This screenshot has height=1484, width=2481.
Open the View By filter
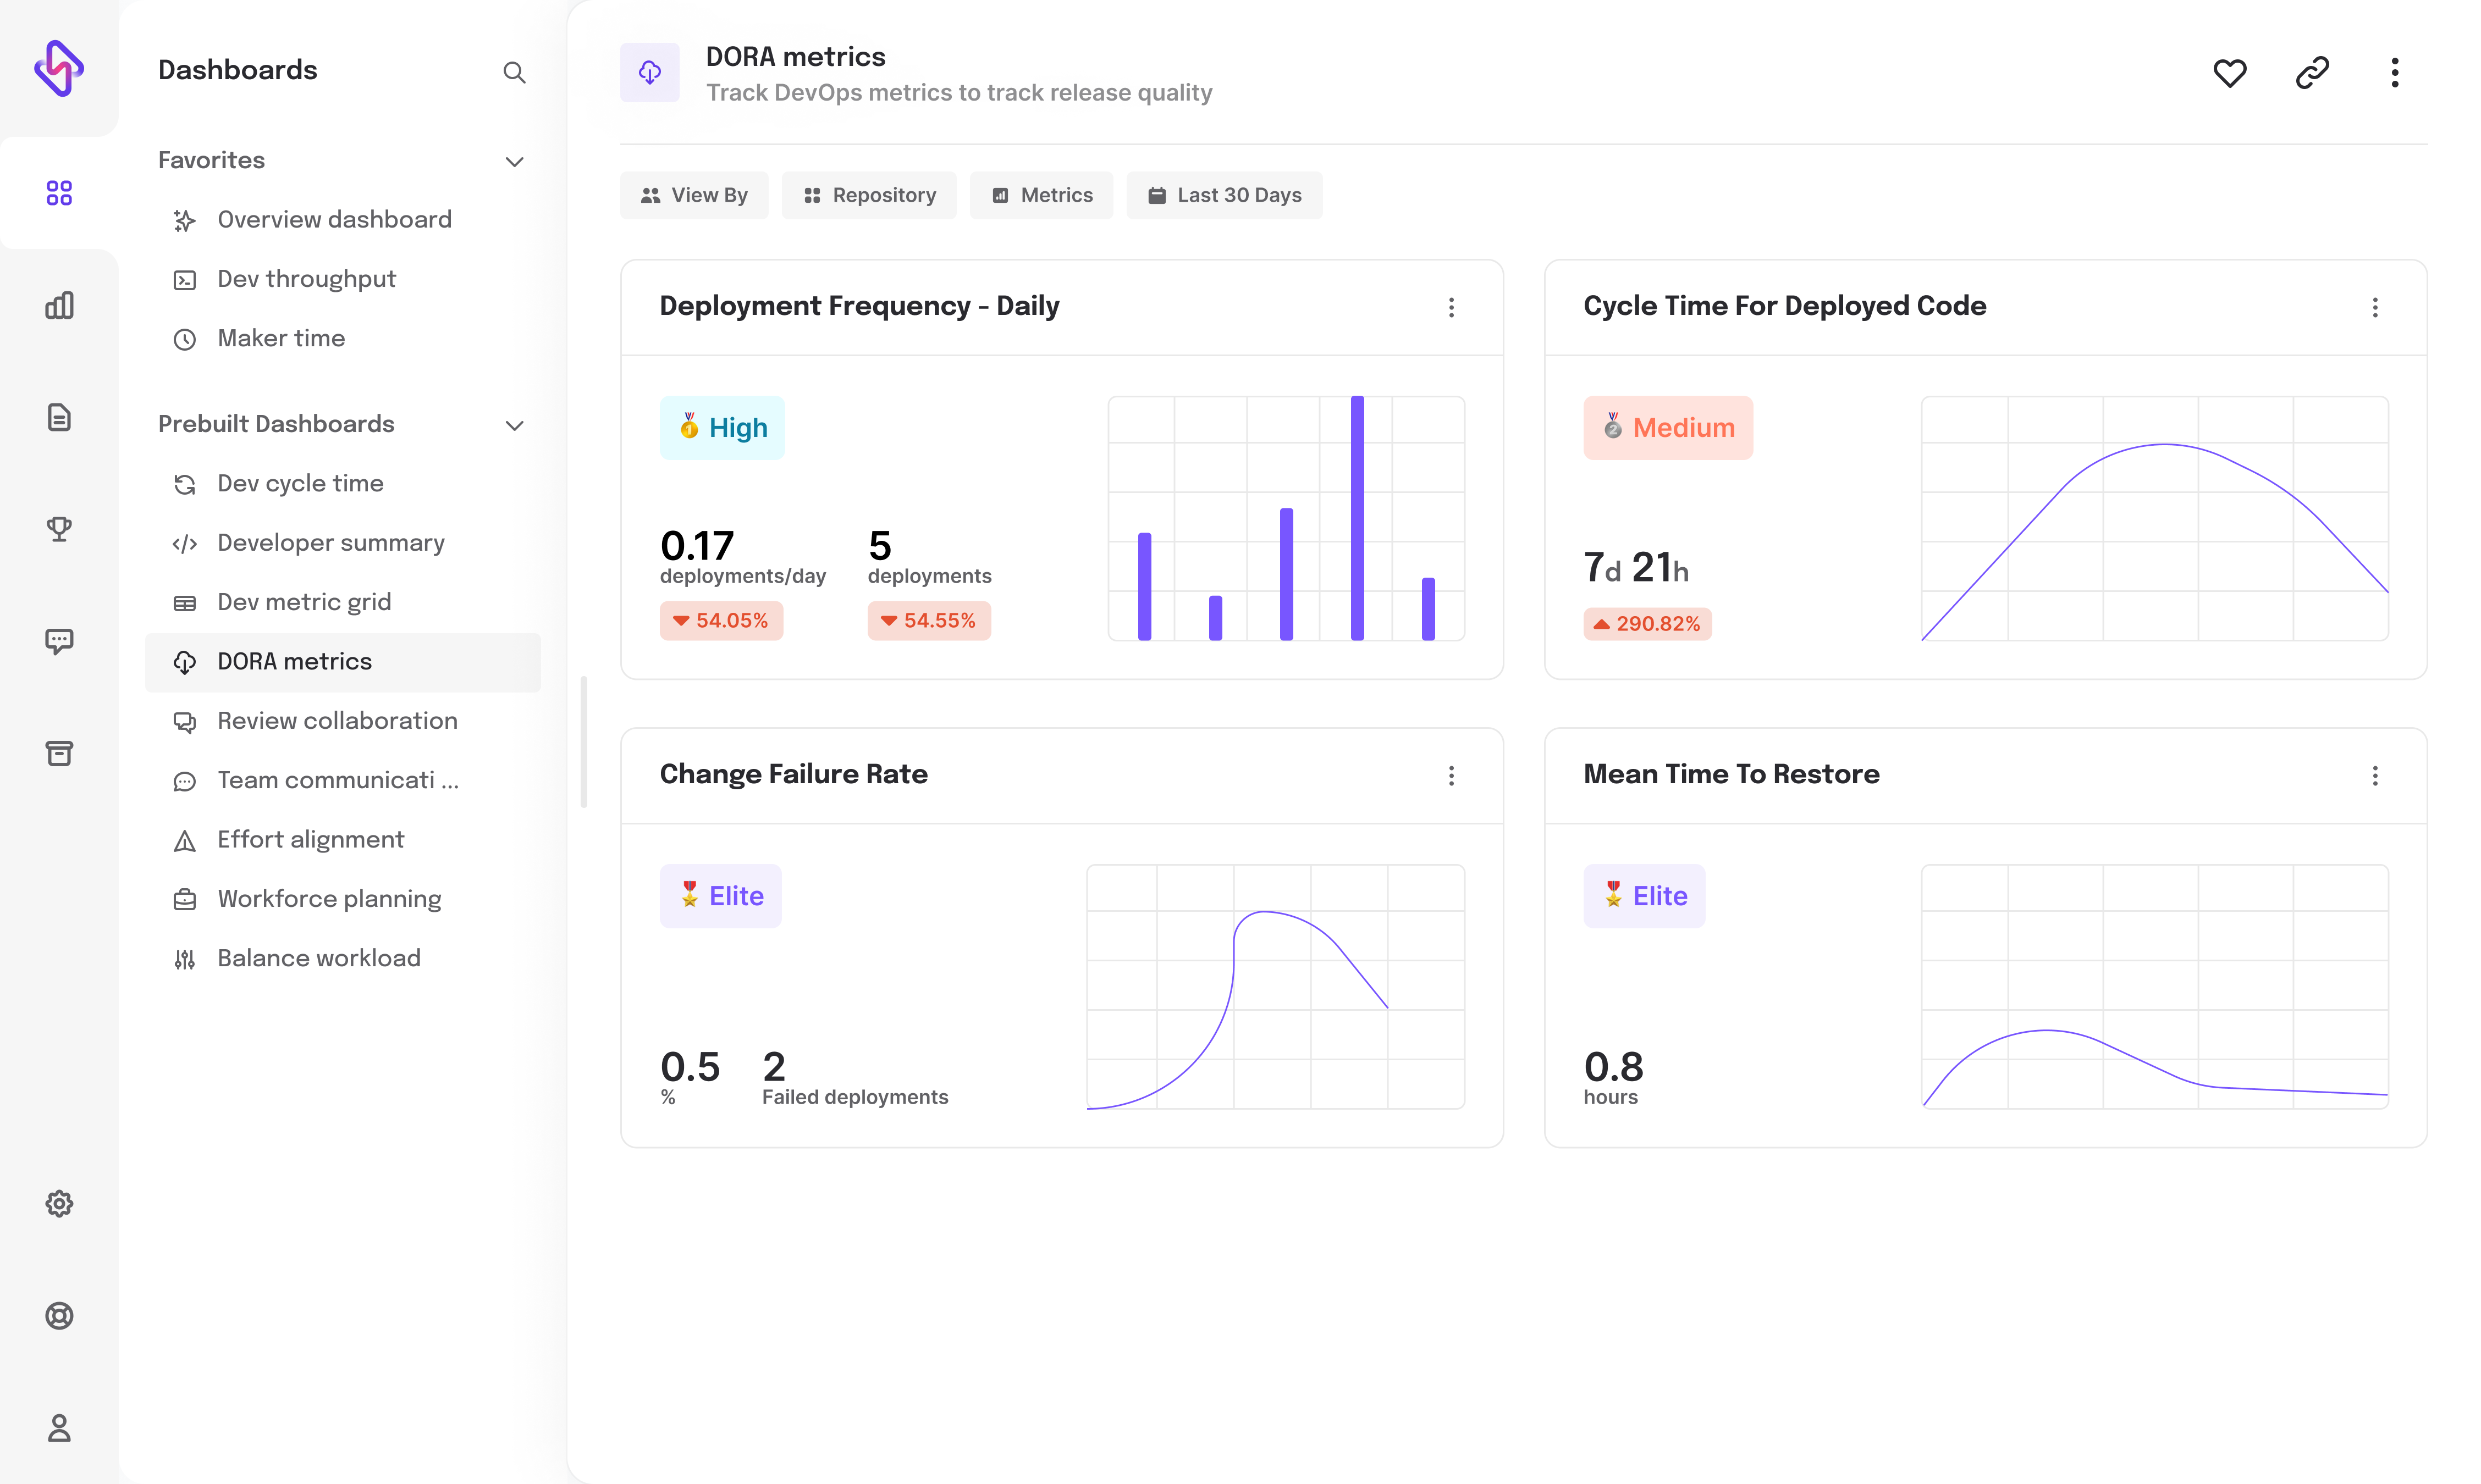click(694, 195)
